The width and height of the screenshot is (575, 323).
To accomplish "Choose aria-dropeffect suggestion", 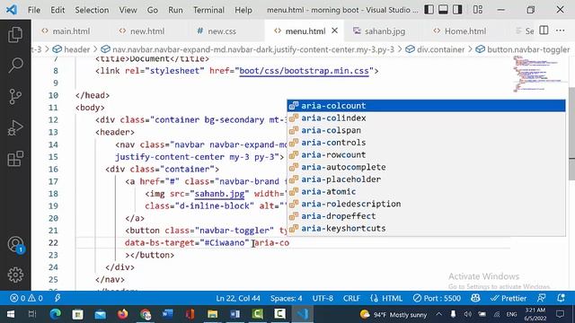I will point(426,216).
